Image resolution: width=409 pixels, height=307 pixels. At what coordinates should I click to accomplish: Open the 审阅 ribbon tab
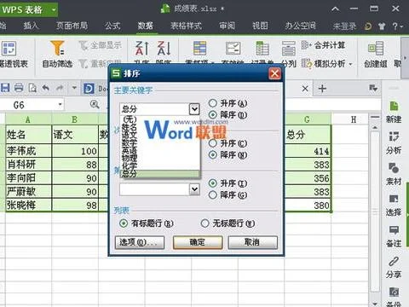[x=228, y=26]
